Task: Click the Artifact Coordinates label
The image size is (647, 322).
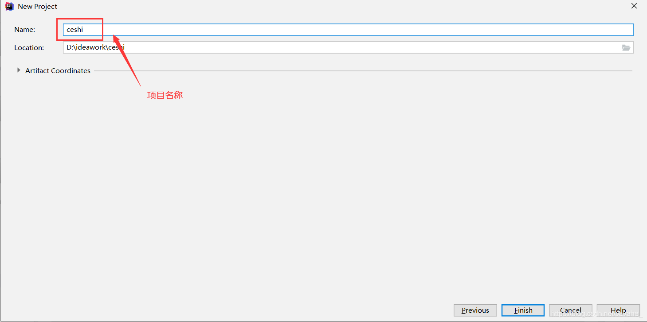Action: [58, 70]
